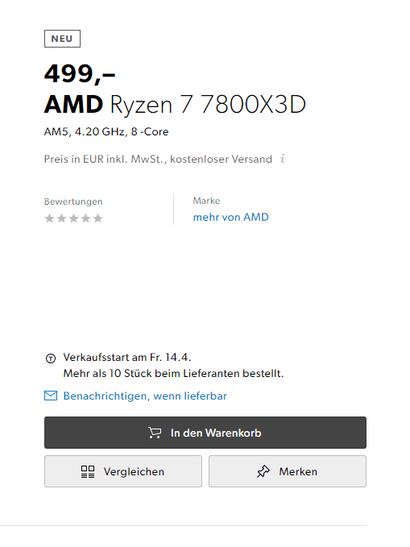Click the Vergleichen button label
Screen dimensions: 410x547
[x=134, y=471]
